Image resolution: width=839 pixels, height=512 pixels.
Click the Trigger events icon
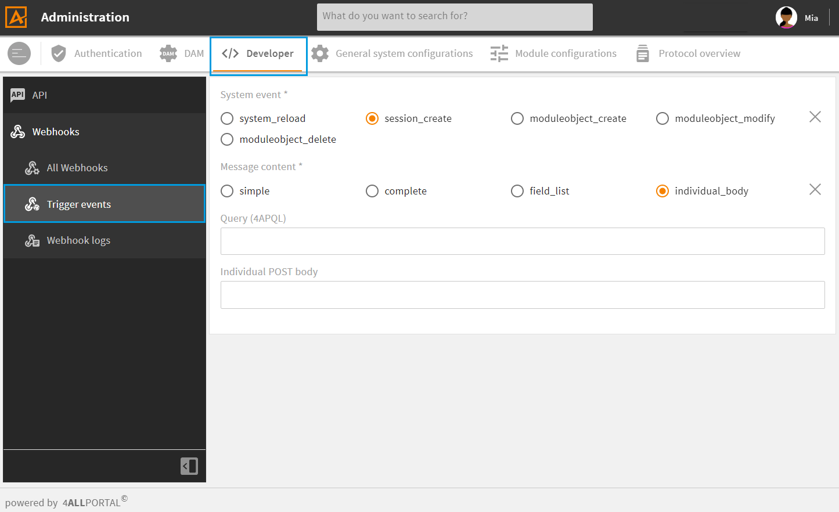[x=33, y=204]
